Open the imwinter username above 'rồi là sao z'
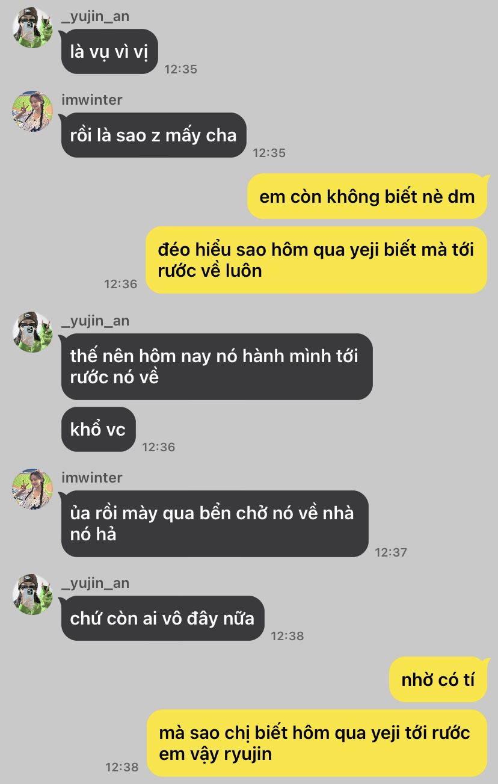 click(91, 100)
